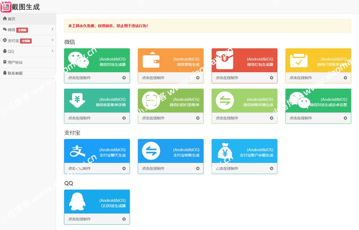Viewport: 359px width, 230px height.
Task: Click the yen download icon on 微信收款账单详情
Action: pyautogui.click(x=77, y=100)
